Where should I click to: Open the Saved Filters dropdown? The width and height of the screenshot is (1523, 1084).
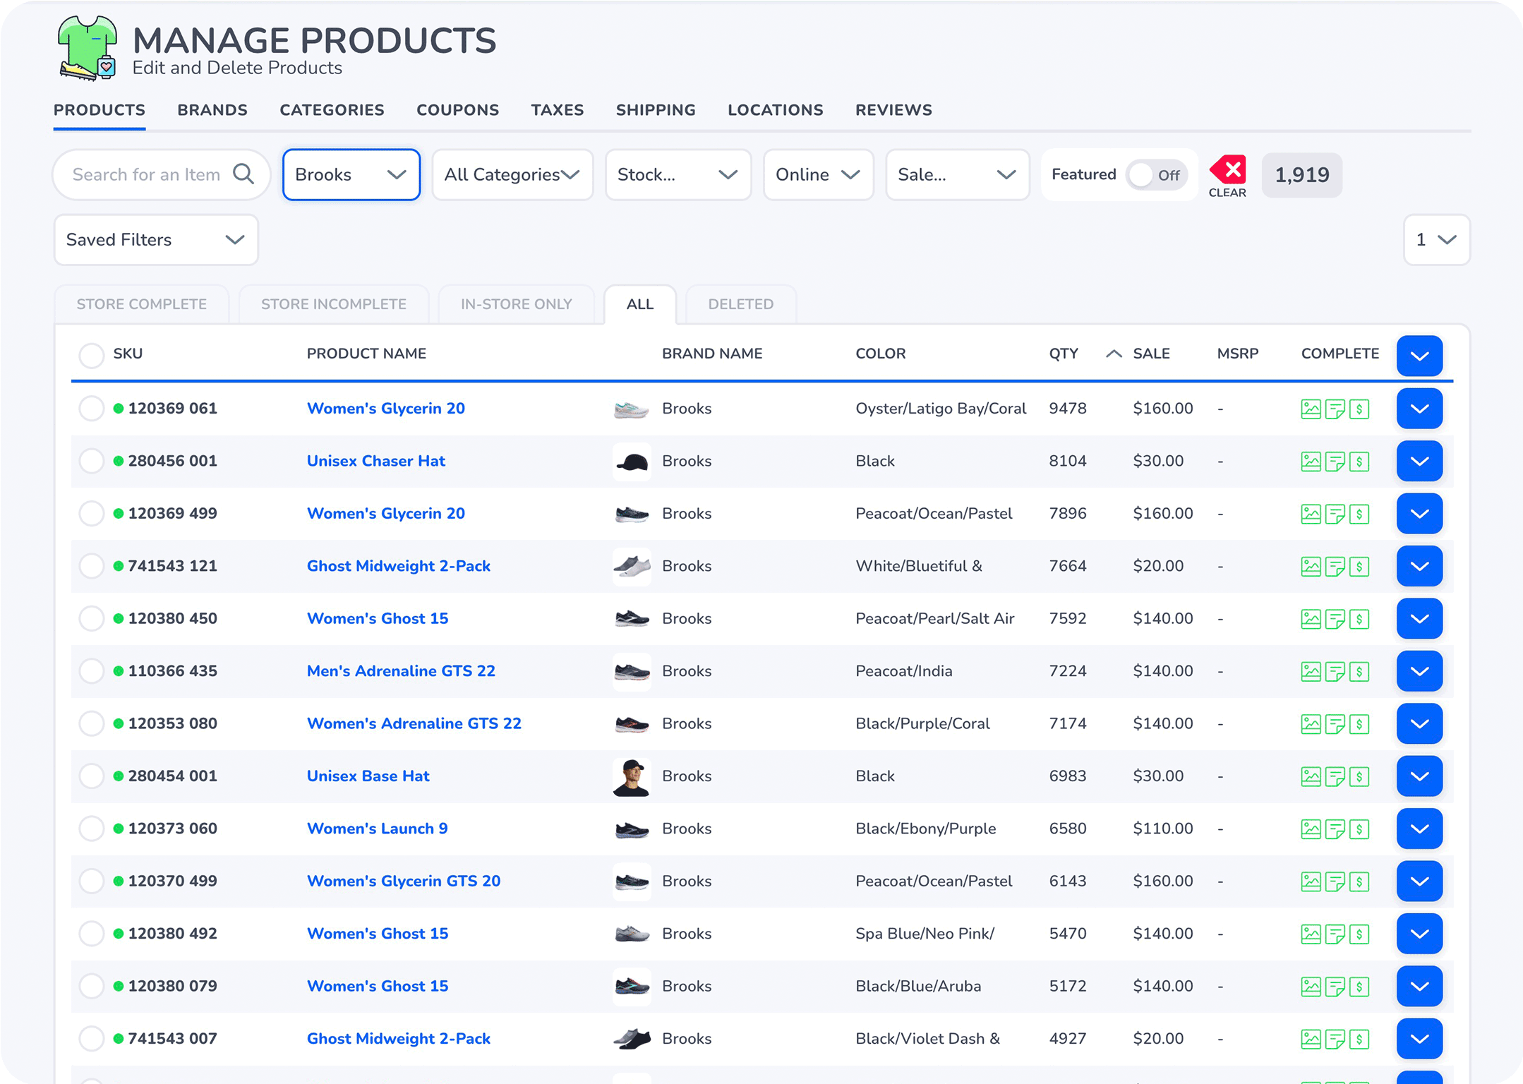coord(156,240)
